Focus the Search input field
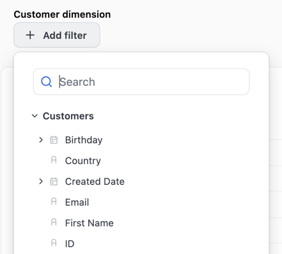 click(x=141, y=82)
